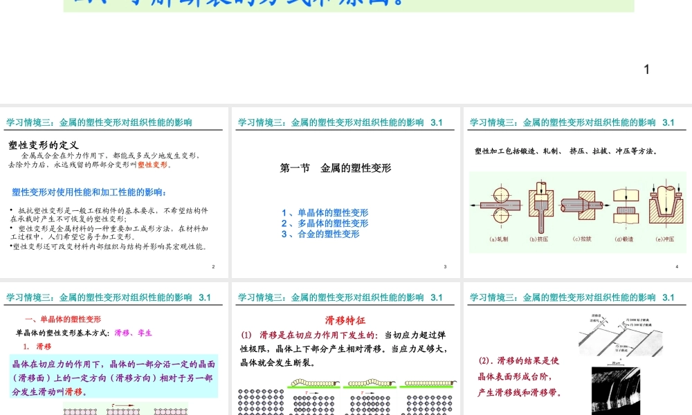This screenshot has width=692, height=415.
Task: Click the stamping diagram above (e)冲压
Action: tap(666, 201)
